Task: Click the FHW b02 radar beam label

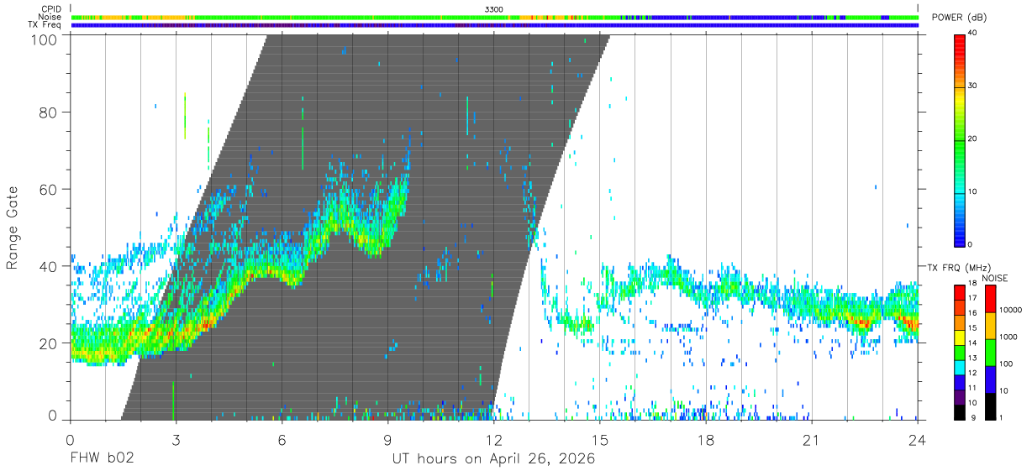Action: tap(101, 459)
